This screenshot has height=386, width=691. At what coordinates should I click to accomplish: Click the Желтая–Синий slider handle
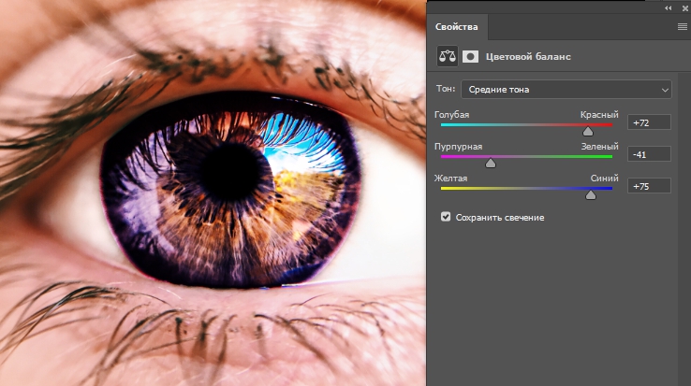click(591, 195)
